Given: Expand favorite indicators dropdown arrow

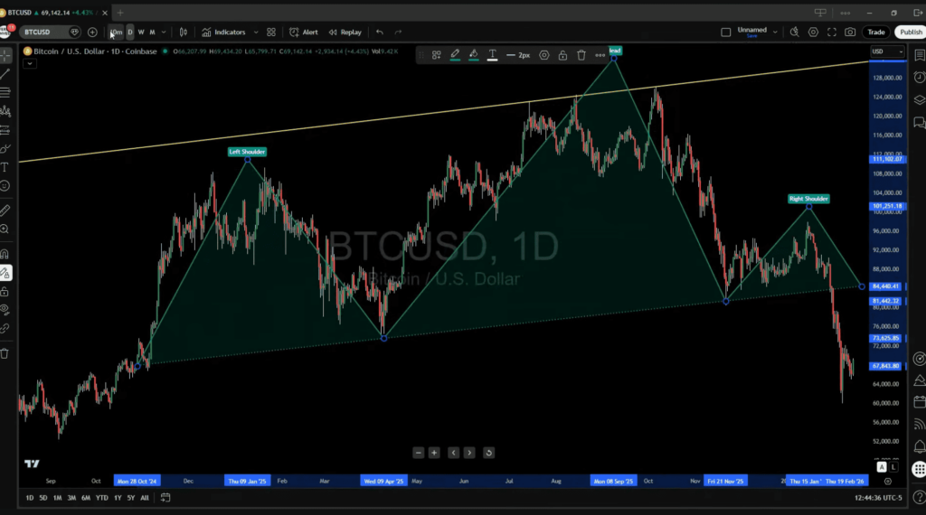Looking at the screenshot, I should click(x=256, y=33).
